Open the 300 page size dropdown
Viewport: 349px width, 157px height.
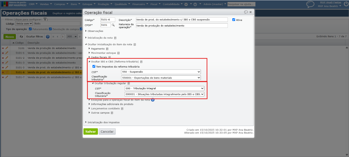point(72,36)
